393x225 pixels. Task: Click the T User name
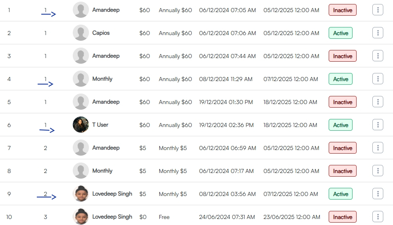[x=100, y=125]
